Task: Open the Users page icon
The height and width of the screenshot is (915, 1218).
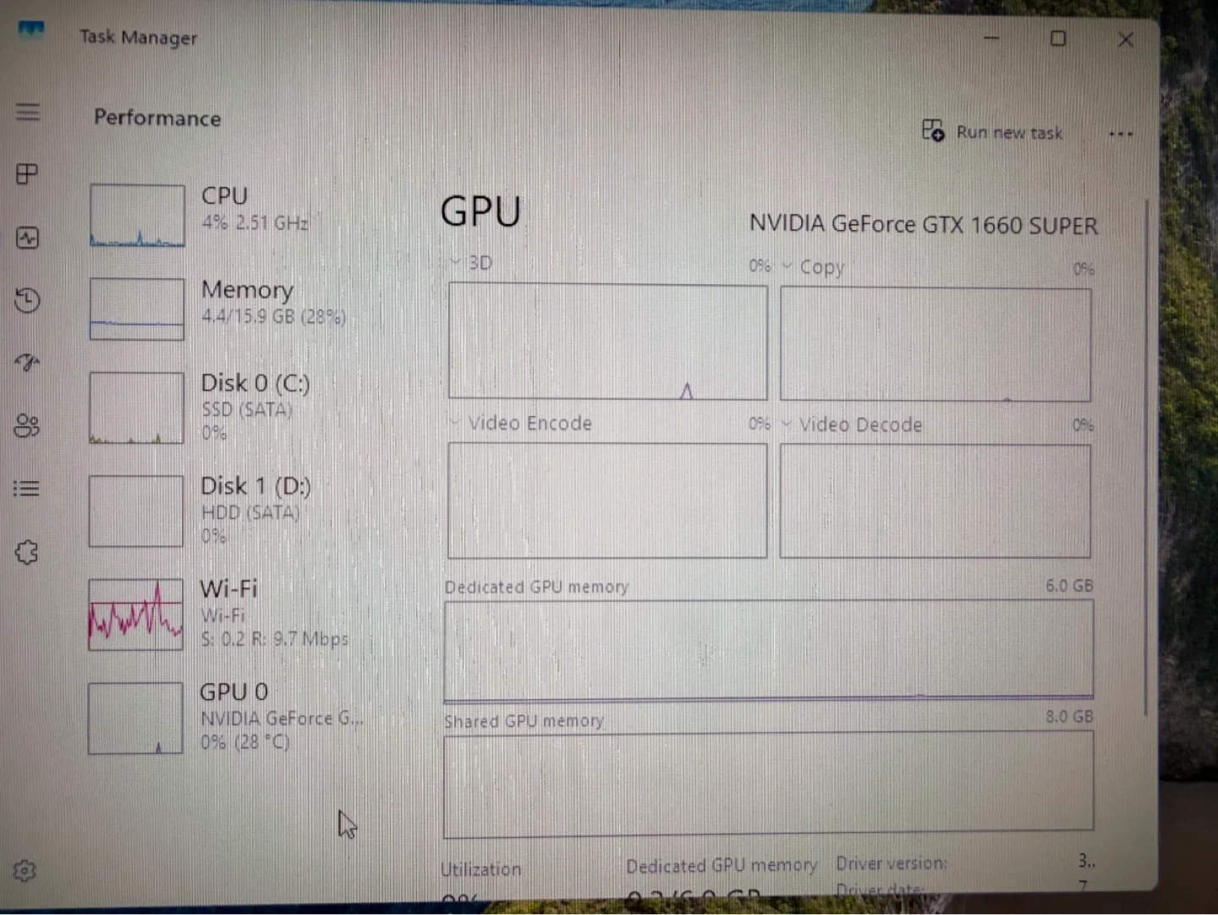Action: click(x=27, y=425)
